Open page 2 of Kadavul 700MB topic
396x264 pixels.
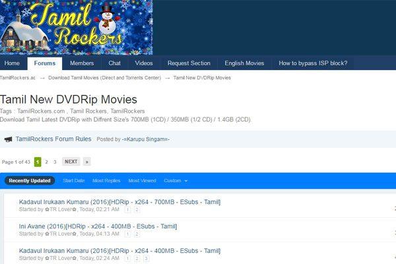coord(137,210)
